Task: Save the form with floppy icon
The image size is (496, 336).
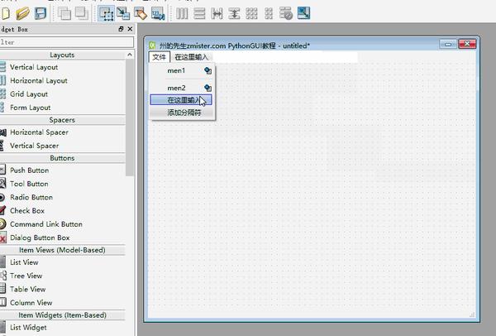Action: 41,13
